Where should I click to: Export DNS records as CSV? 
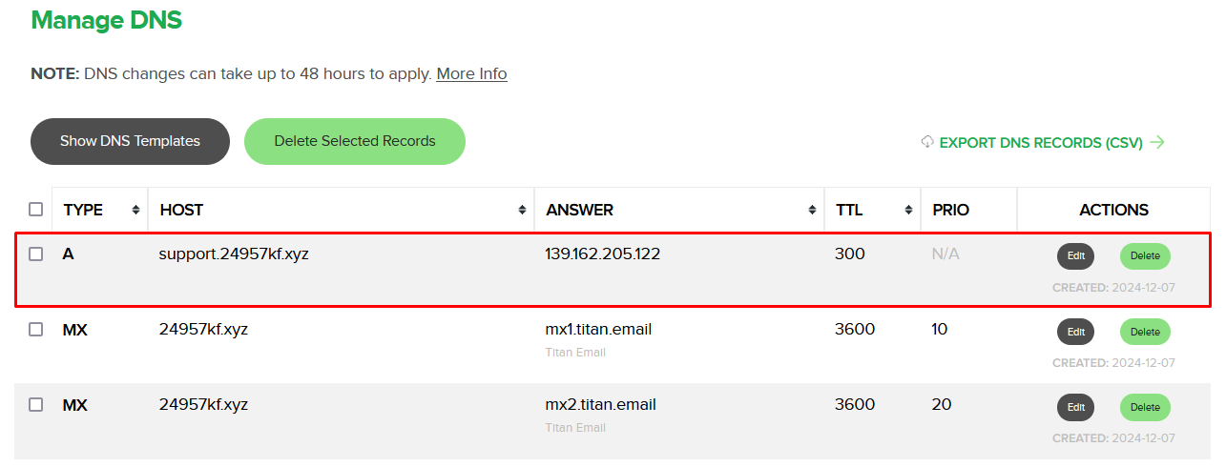[1040, 143]
